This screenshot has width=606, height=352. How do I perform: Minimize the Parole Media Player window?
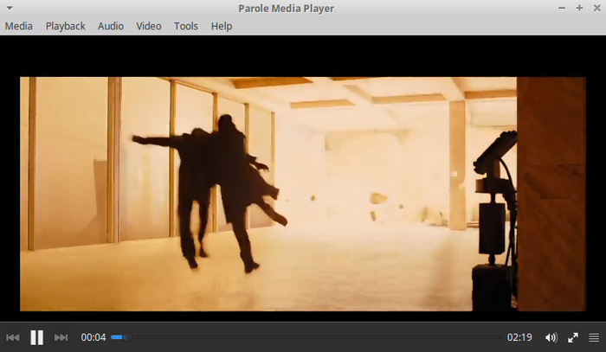562,8
